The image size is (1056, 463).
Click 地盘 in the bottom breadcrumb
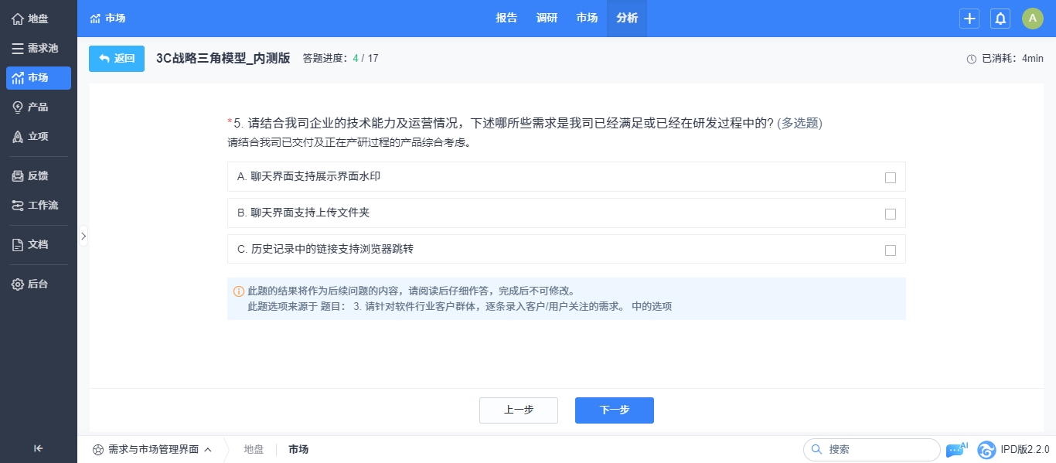click(x=254, y=449)
